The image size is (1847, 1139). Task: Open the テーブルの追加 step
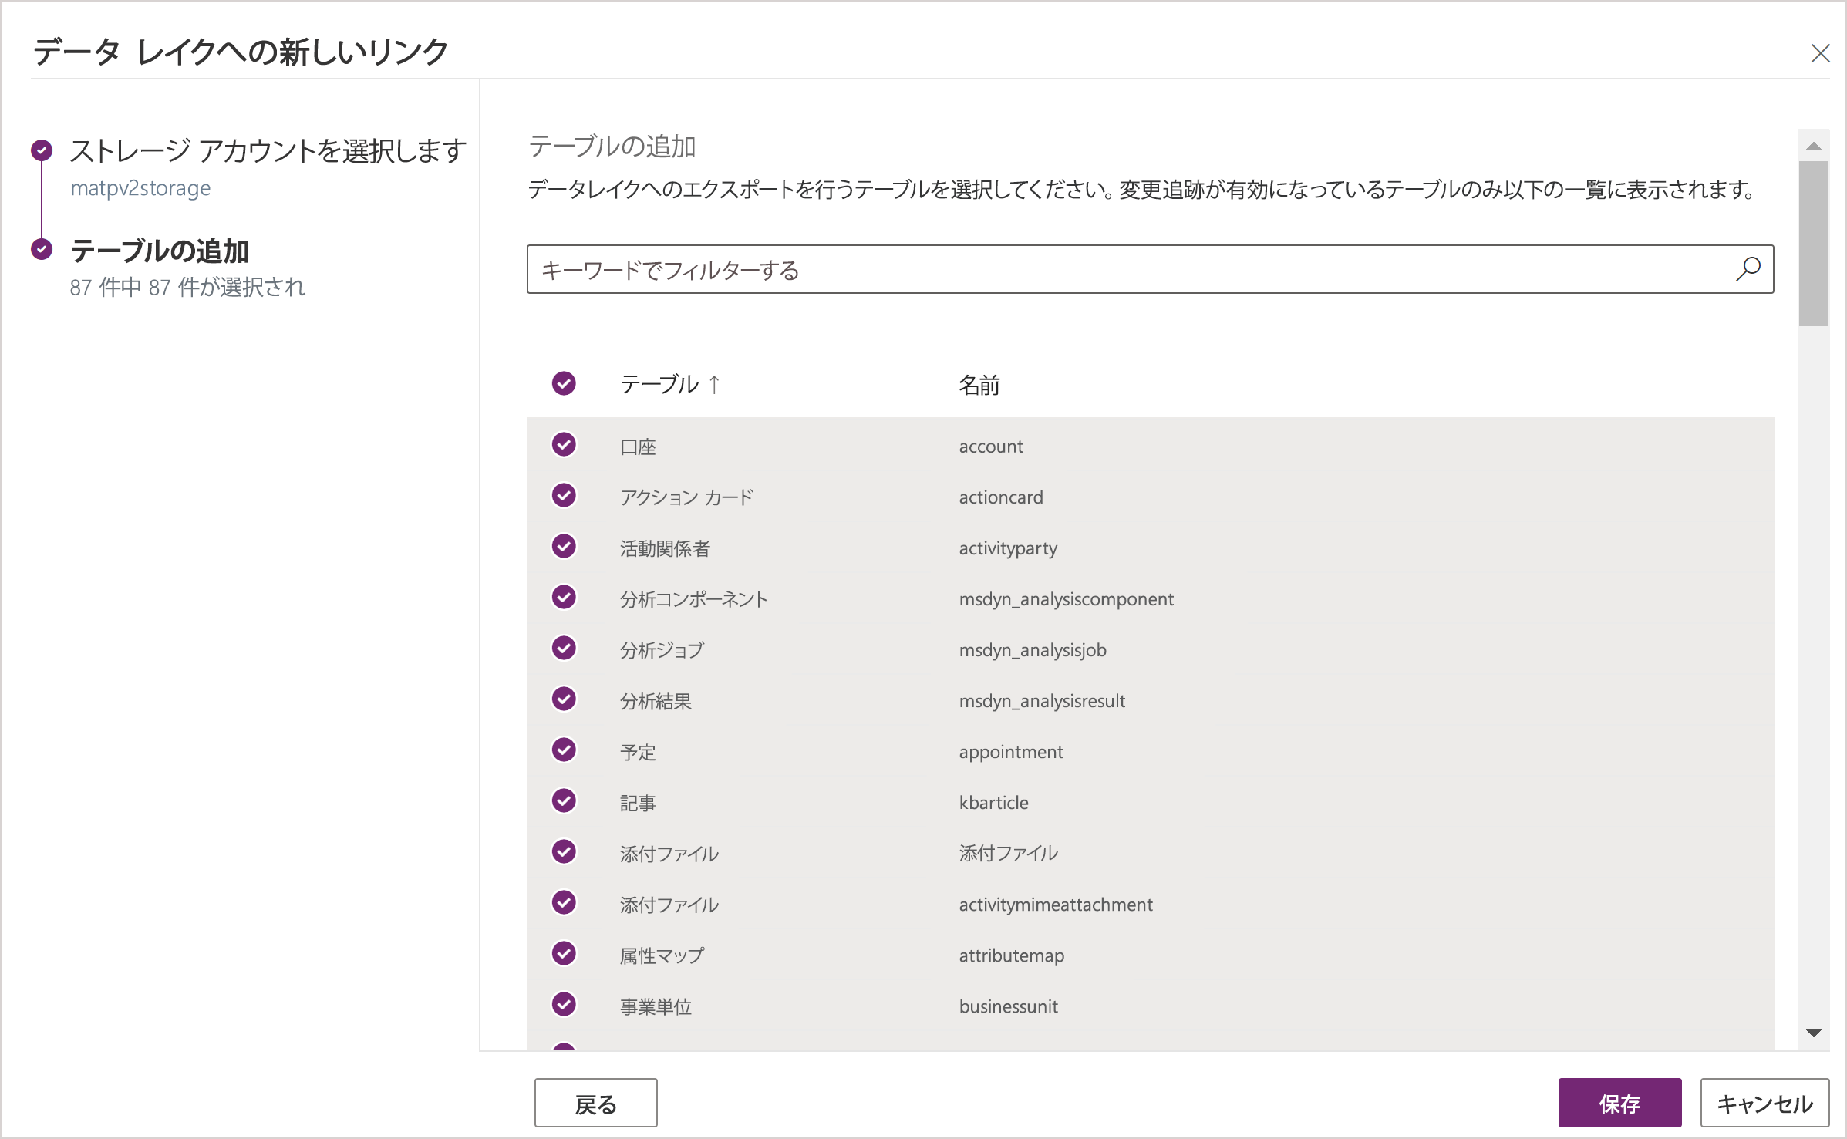(160, 251)
